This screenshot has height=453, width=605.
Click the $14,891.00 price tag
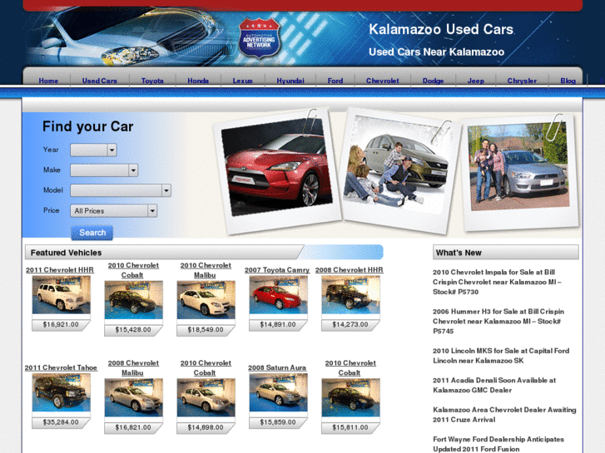pos(278,325)
